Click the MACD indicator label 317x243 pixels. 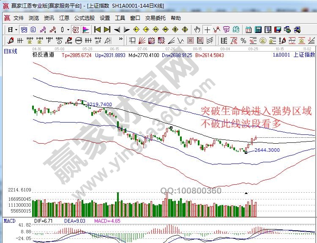point(9,221)
